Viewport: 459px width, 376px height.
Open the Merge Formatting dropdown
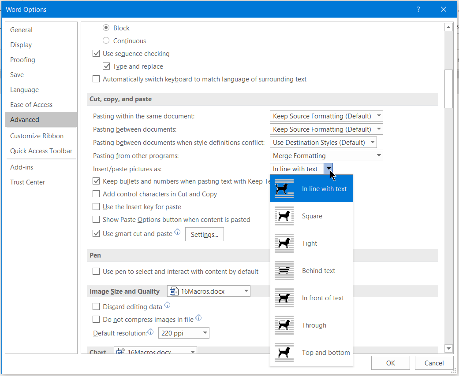[x=326, y=155]
